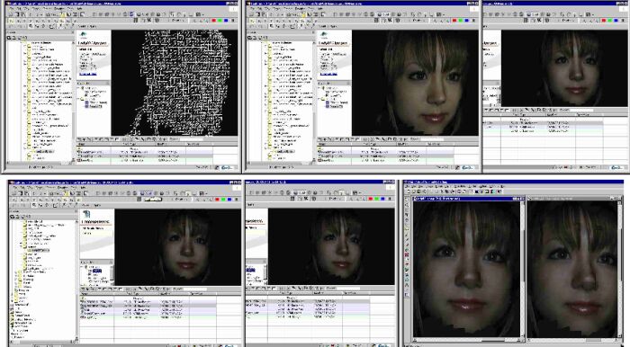Open the blue underlined link in wireframe window info panel

[88, 74]
